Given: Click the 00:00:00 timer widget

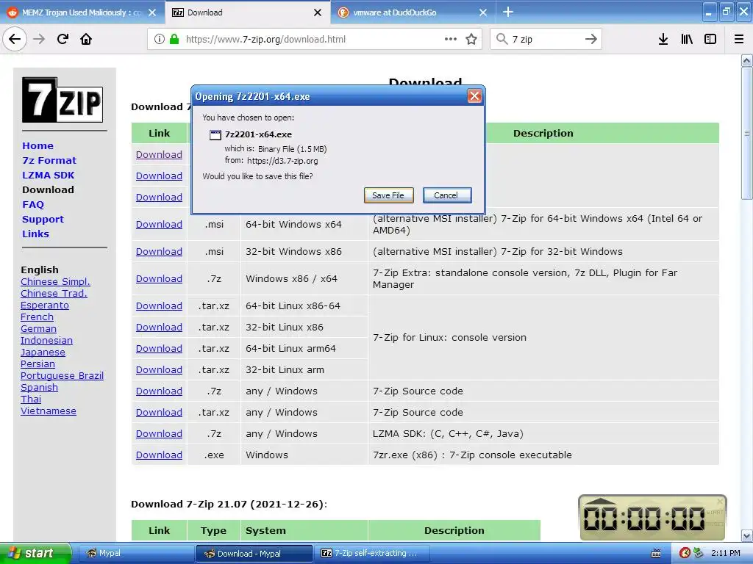Looking at the screenshot, I should [x=652, y=518].
